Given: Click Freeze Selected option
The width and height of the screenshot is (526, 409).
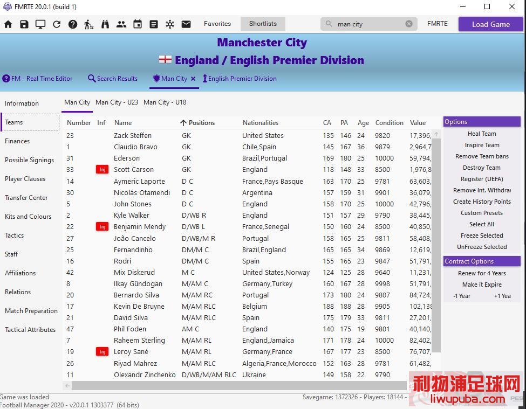Looking at the screenshot, I should (x=482, y=236).
